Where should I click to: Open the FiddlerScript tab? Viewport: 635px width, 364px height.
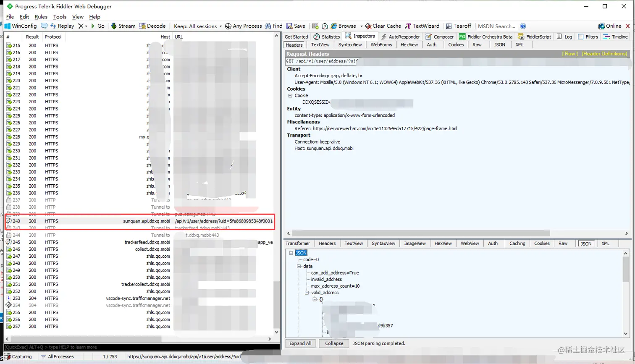pos(535,37)
